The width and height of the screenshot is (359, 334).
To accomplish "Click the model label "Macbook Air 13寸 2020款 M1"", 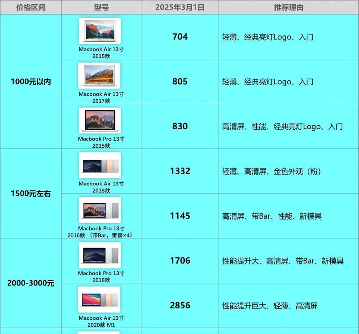I will click(x=101, y=321).
